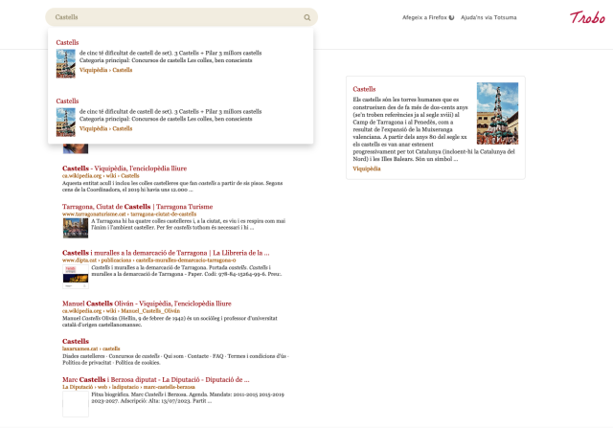Click snippet 'A Tarragona hi ha quatre colles'
613x428 pixels.
(x=189, y=224)
